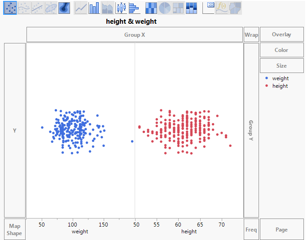Image resolution: width=307 pixels, height=240 pixels.
Task: Click the isolated blue point near the panel divider
Action: click(132, 141)
